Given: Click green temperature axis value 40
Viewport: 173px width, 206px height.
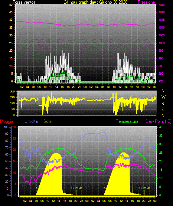Looking at the screenshot, I should point(161,127).
